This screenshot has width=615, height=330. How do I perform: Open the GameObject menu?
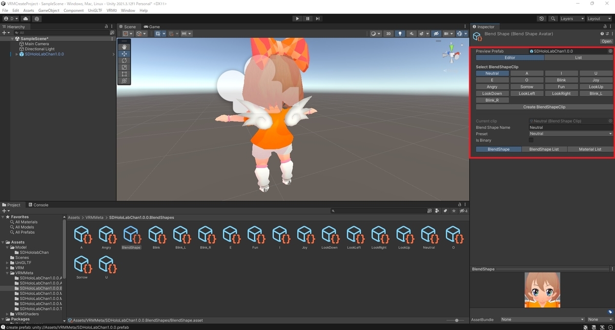(x=49, y=10)
